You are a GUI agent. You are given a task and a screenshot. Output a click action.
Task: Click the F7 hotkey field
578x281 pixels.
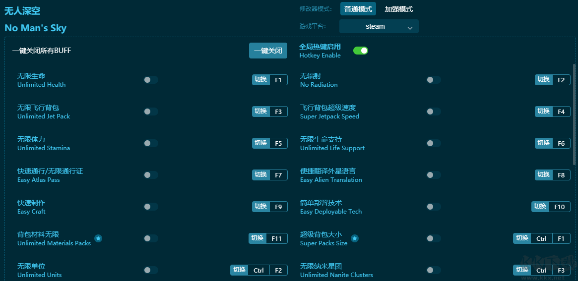coord(278,175)
